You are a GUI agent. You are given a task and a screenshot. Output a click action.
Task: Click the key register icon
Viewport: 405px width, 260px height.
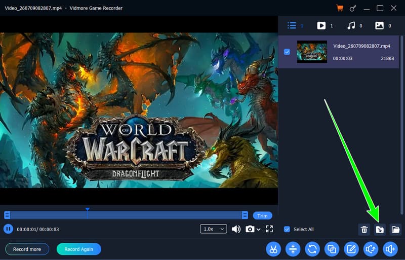tap(353, 8)
